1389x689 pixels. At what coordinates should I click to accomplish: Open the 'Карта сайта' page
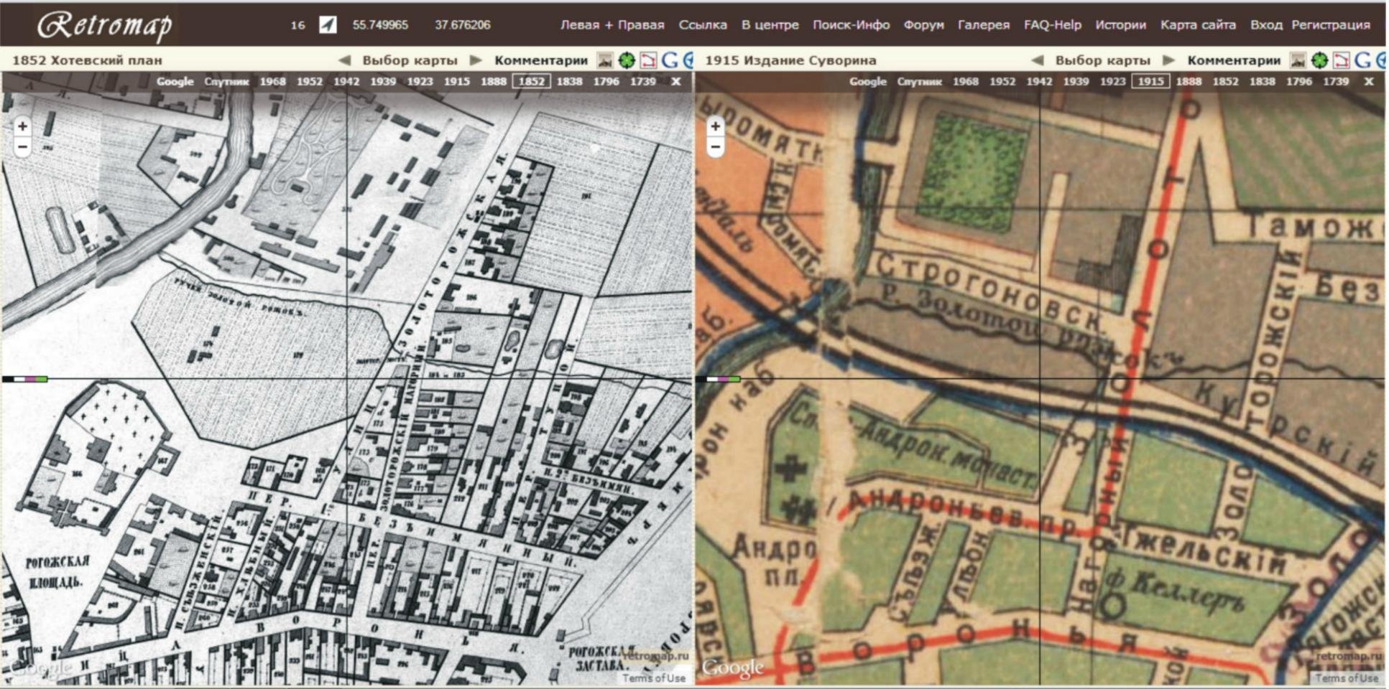click(1198, 25)
